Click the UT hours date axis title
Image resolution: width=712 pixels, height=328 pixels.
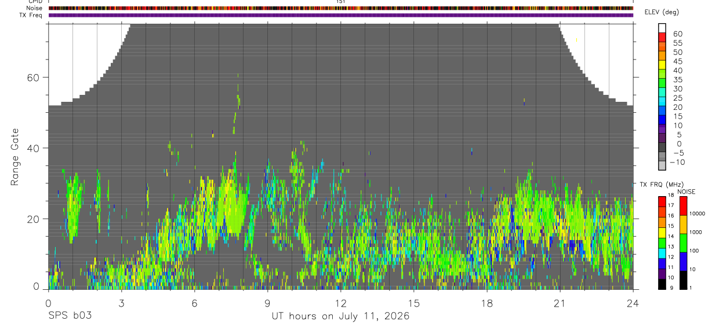click(341, 316)
